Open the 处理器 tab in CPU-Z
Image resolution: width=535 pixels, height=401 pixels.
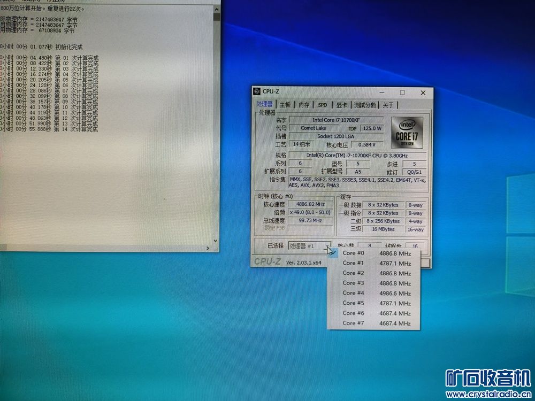264,104
